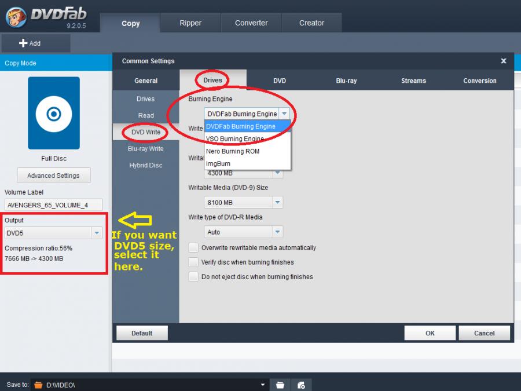Select Nero Burning ROM option

[x=248, y=151]
